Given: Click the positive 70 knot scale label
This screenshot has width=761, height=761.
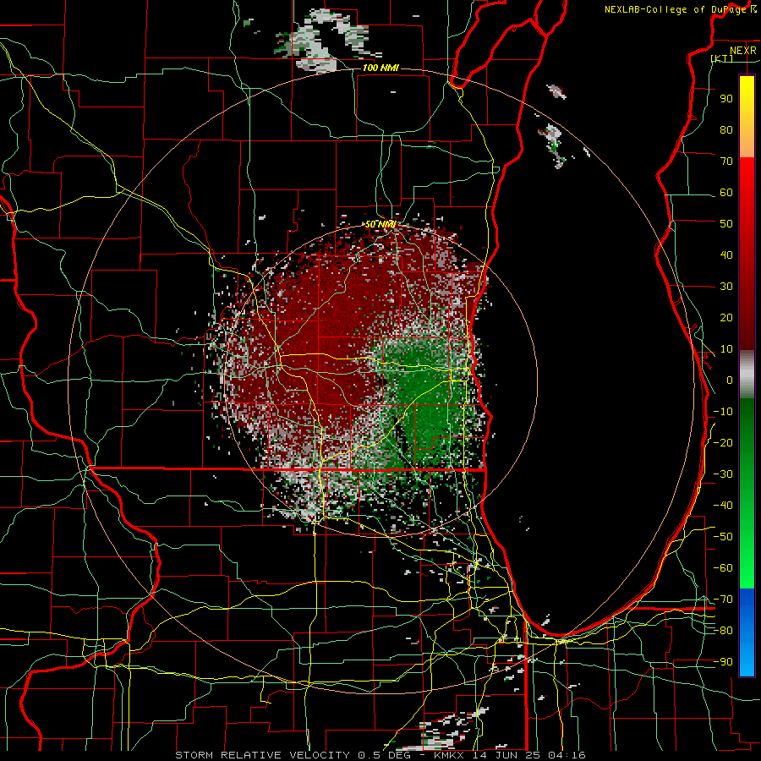Looking at the screenshot, I should (x=726, y=162).
